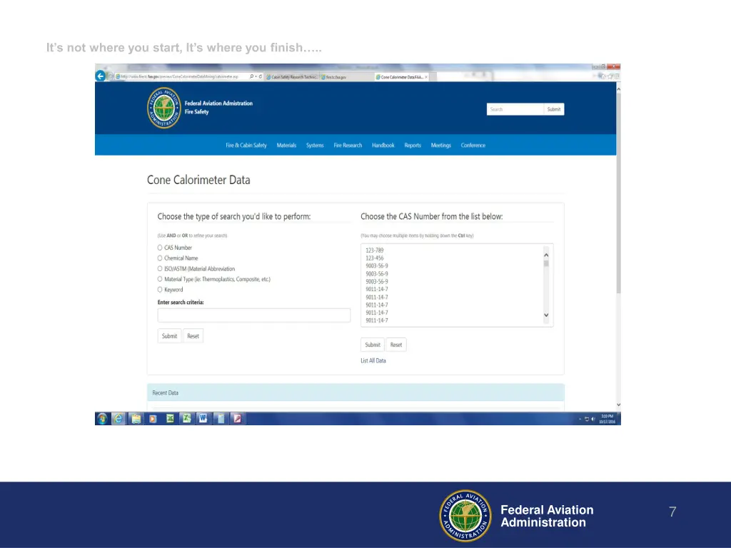Click the Enter search criteria text box
Viewport: 731px width, 548px height.
[254, 315]
